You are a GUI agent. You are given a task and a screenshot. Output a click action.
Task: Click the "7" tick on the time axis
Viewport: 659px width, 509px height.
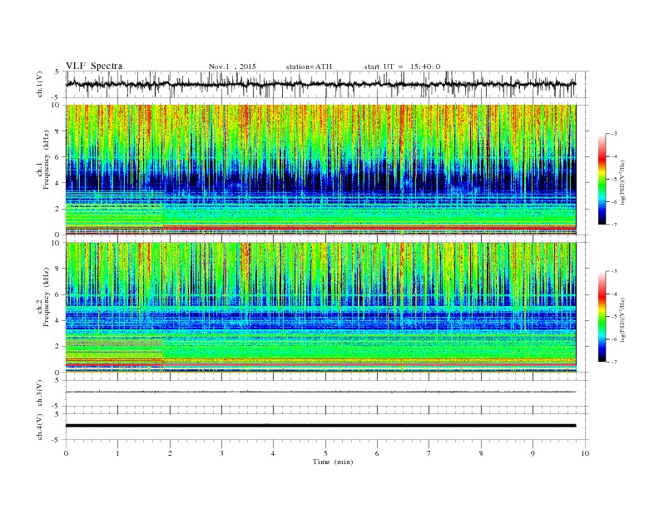click(429, 453)
